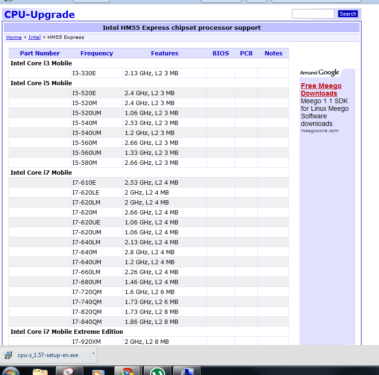Open the Windows Start menu orb
This screenshot has height=375, width=379.
[10, 371]
